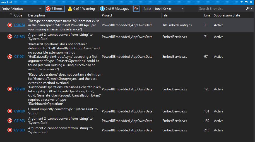Toggle the 0 of 9 Messages filter
Viewport: 255px width, 142px height.
click(115, 9)
